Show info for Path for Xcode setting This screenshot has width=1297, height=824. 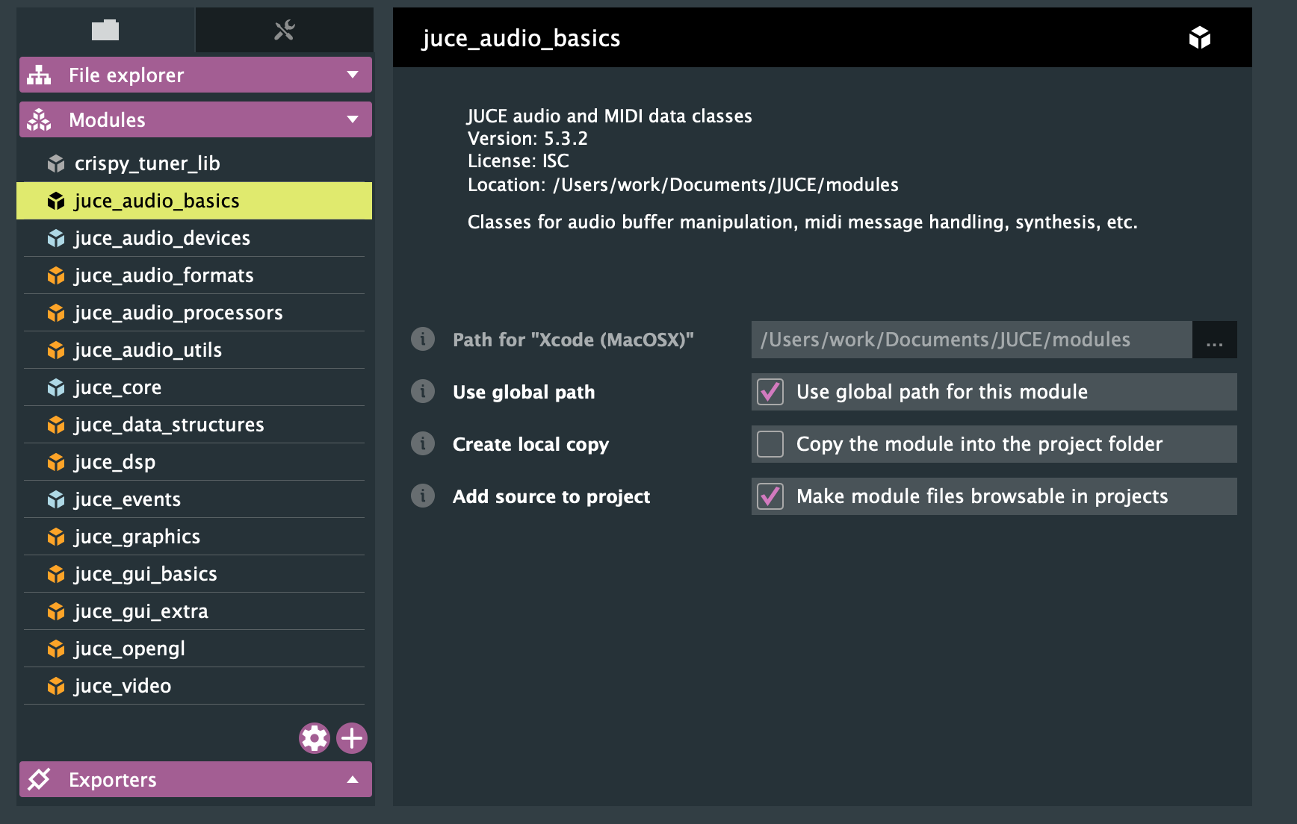[423, 339]
